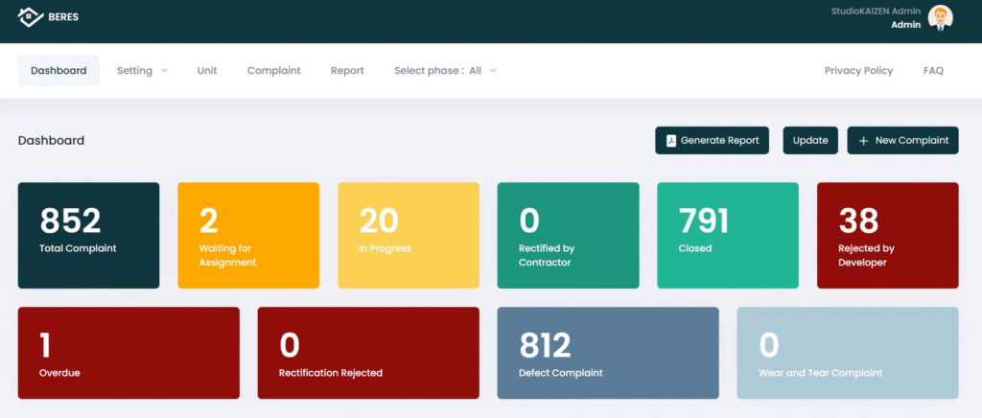Switch to the Complaint page
The width and height of the screenshot is (982, 418).
click(x=273, y=71)
